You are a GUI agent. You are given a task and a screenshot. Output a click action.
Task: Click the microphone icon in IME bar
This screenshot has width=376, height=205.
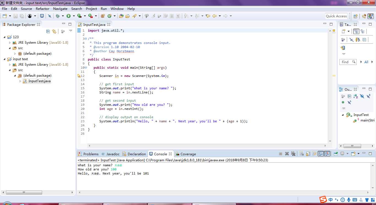coord(348,200)
